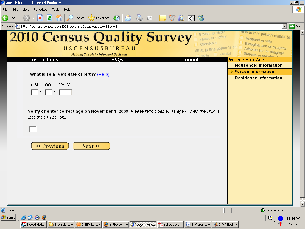This screenshot has width=305, height=229.
Task: Open the (Help) link for date of birth
Action: (103, 74)
